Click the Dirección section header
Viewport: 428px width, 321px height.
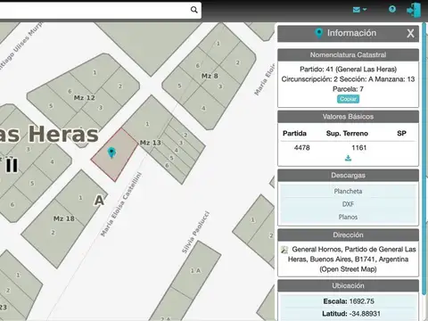[x=348, y=235]
